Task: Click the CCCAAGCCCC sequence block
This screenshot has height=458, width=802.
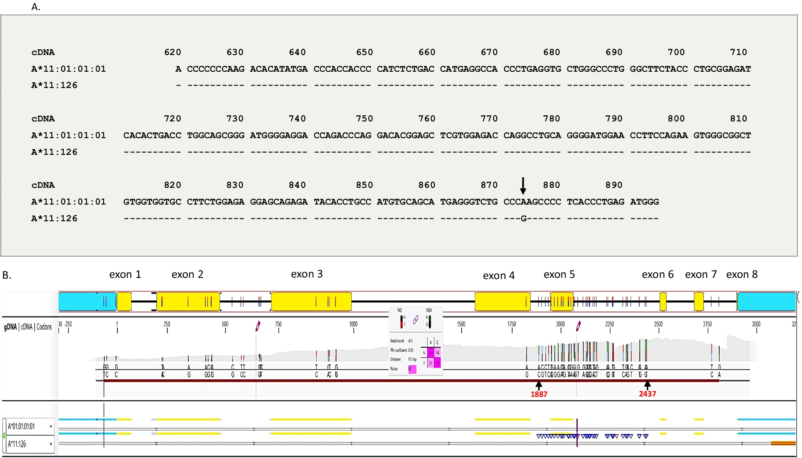Action: click(x=532, y=202)
